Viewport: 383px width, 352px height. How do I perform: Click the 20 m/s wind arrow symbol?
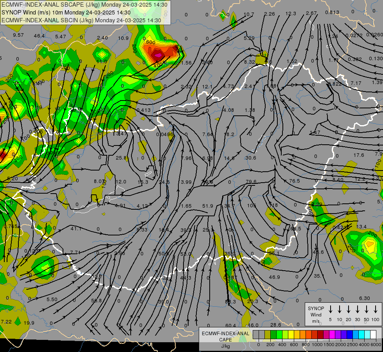click(349, 309)
